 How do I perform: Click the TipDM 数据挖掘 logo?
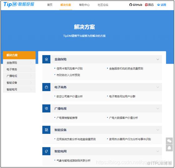tap(19, 4)
